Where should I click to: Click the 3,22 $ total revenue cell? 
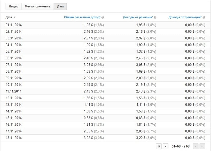(89, 138)
